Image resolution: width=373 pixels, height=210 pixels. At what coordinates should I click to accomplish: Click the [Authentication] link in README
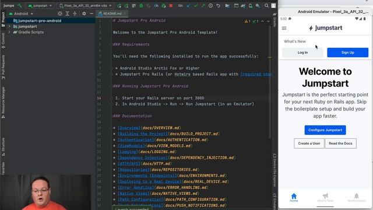coord(136,140)
